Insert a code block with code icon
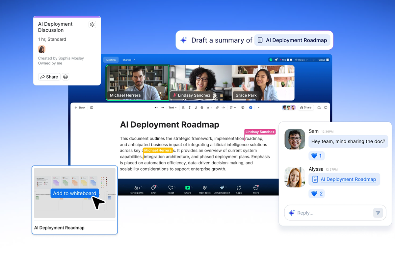This screenshot has width=395, height=263. [223, 108]
